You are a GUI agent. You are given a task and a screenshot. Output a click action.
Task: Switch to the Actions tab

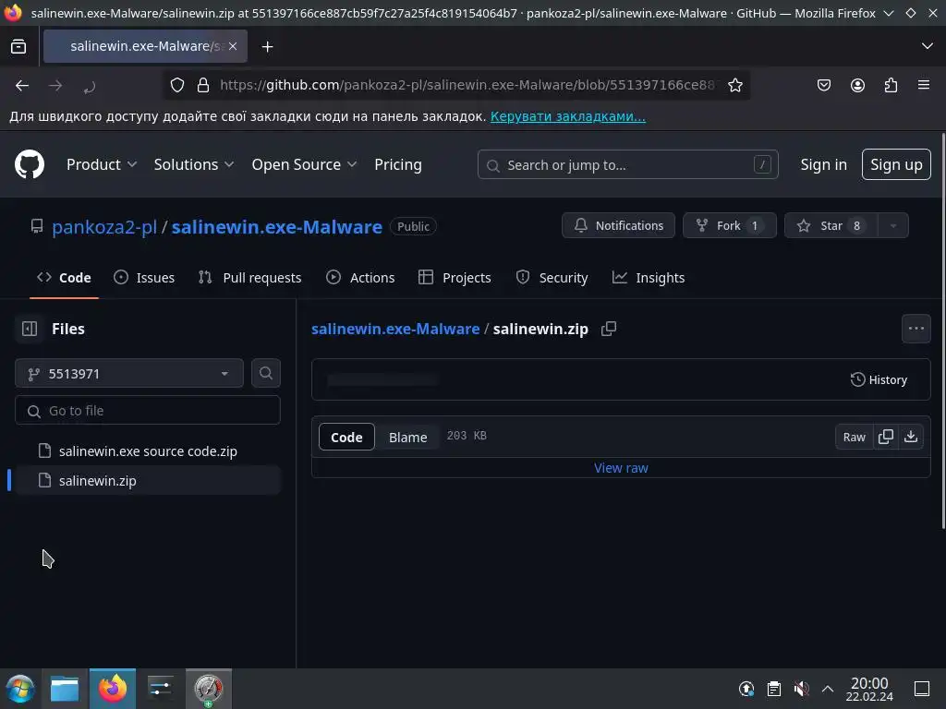pyautogui.click(x=360, y=277)
